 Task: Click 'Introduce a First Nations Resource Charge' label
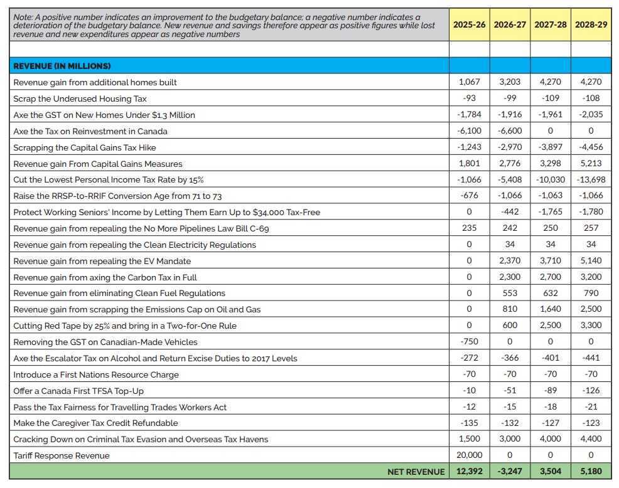(x=96, y=374)
